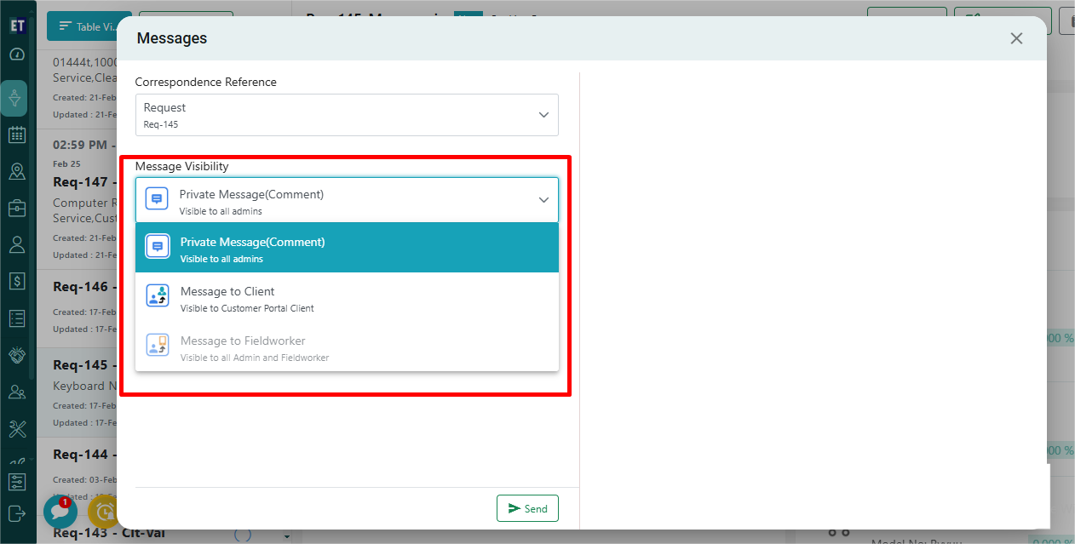The image size is (1075, 544).
Task: Click the handshake icon in sidebar
Action: click(17, 355)
